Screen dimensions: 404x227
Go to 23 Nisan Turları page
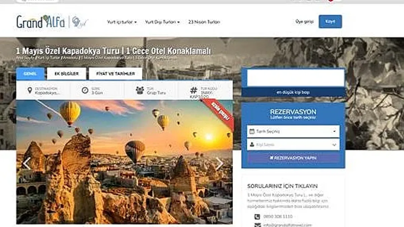click(204, 22)
